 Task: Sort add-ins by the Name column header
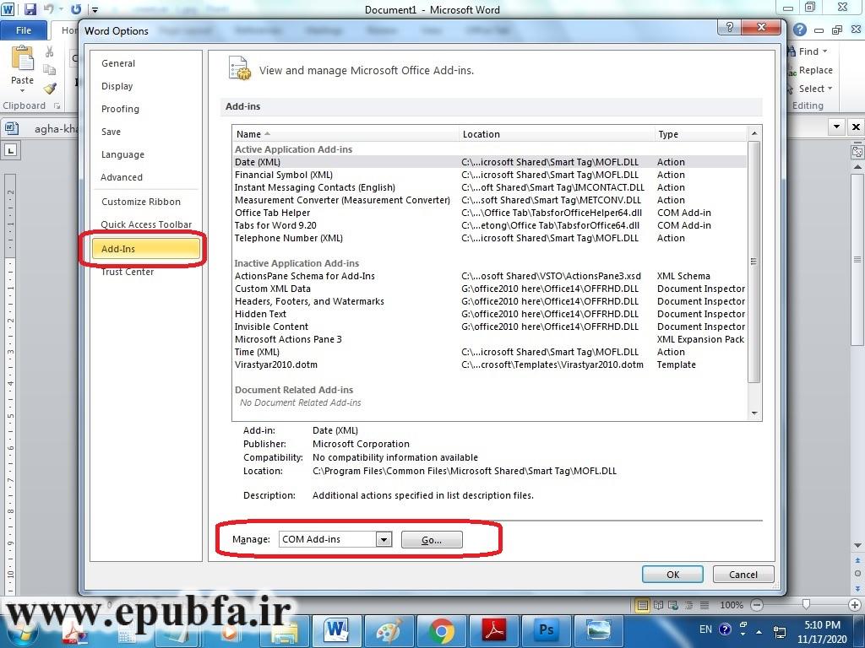[249, 134]
